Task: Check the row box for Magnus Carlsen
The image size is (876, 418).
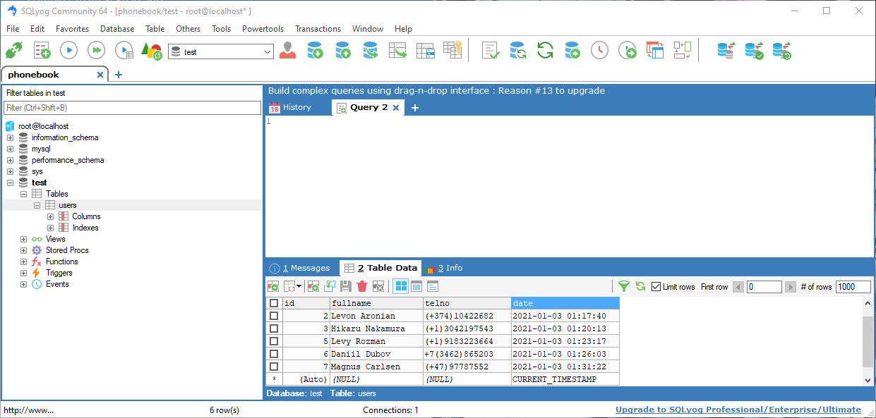Action: coord(274,367)
